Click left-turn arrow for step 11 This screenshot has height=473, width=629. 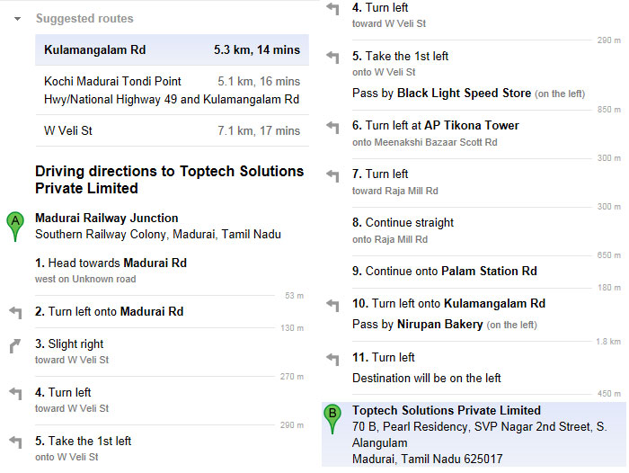(x=332, y=359)
